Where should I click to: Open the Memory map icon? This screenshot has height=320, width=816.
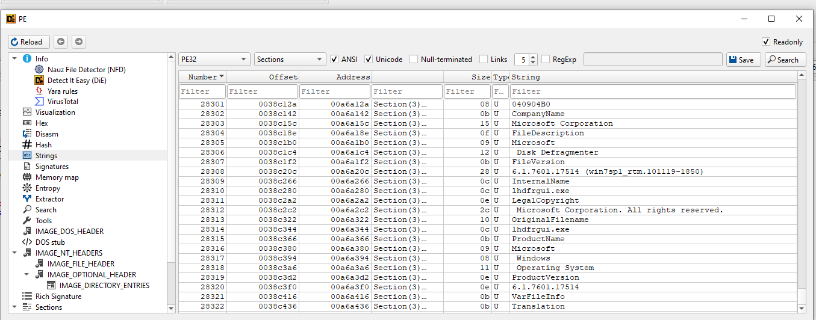[26, 177]
